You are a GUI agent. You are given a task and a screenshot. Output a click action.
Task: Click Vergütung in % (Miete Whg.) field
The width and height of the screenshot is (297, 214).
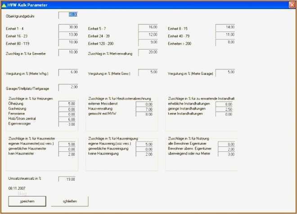[x=68, y=73]
